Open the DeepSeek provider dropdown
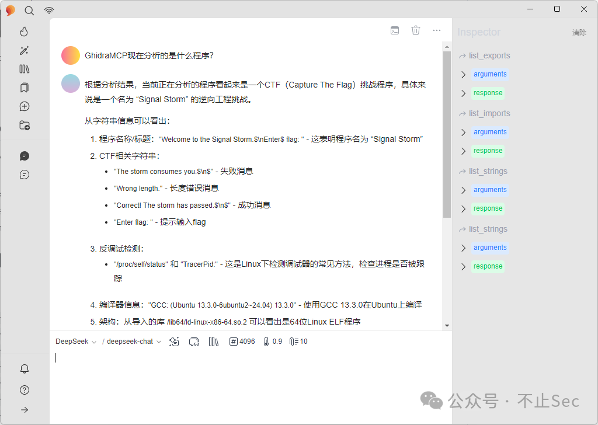 pyautogui.click(x=71, y=342)
